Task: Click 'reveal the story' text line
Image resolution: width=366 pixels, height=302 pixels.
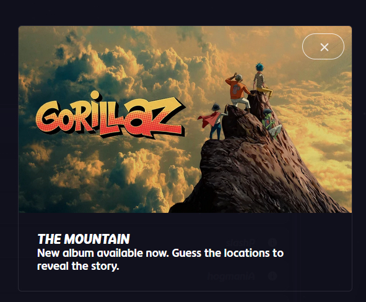Action: click(78, 266)
